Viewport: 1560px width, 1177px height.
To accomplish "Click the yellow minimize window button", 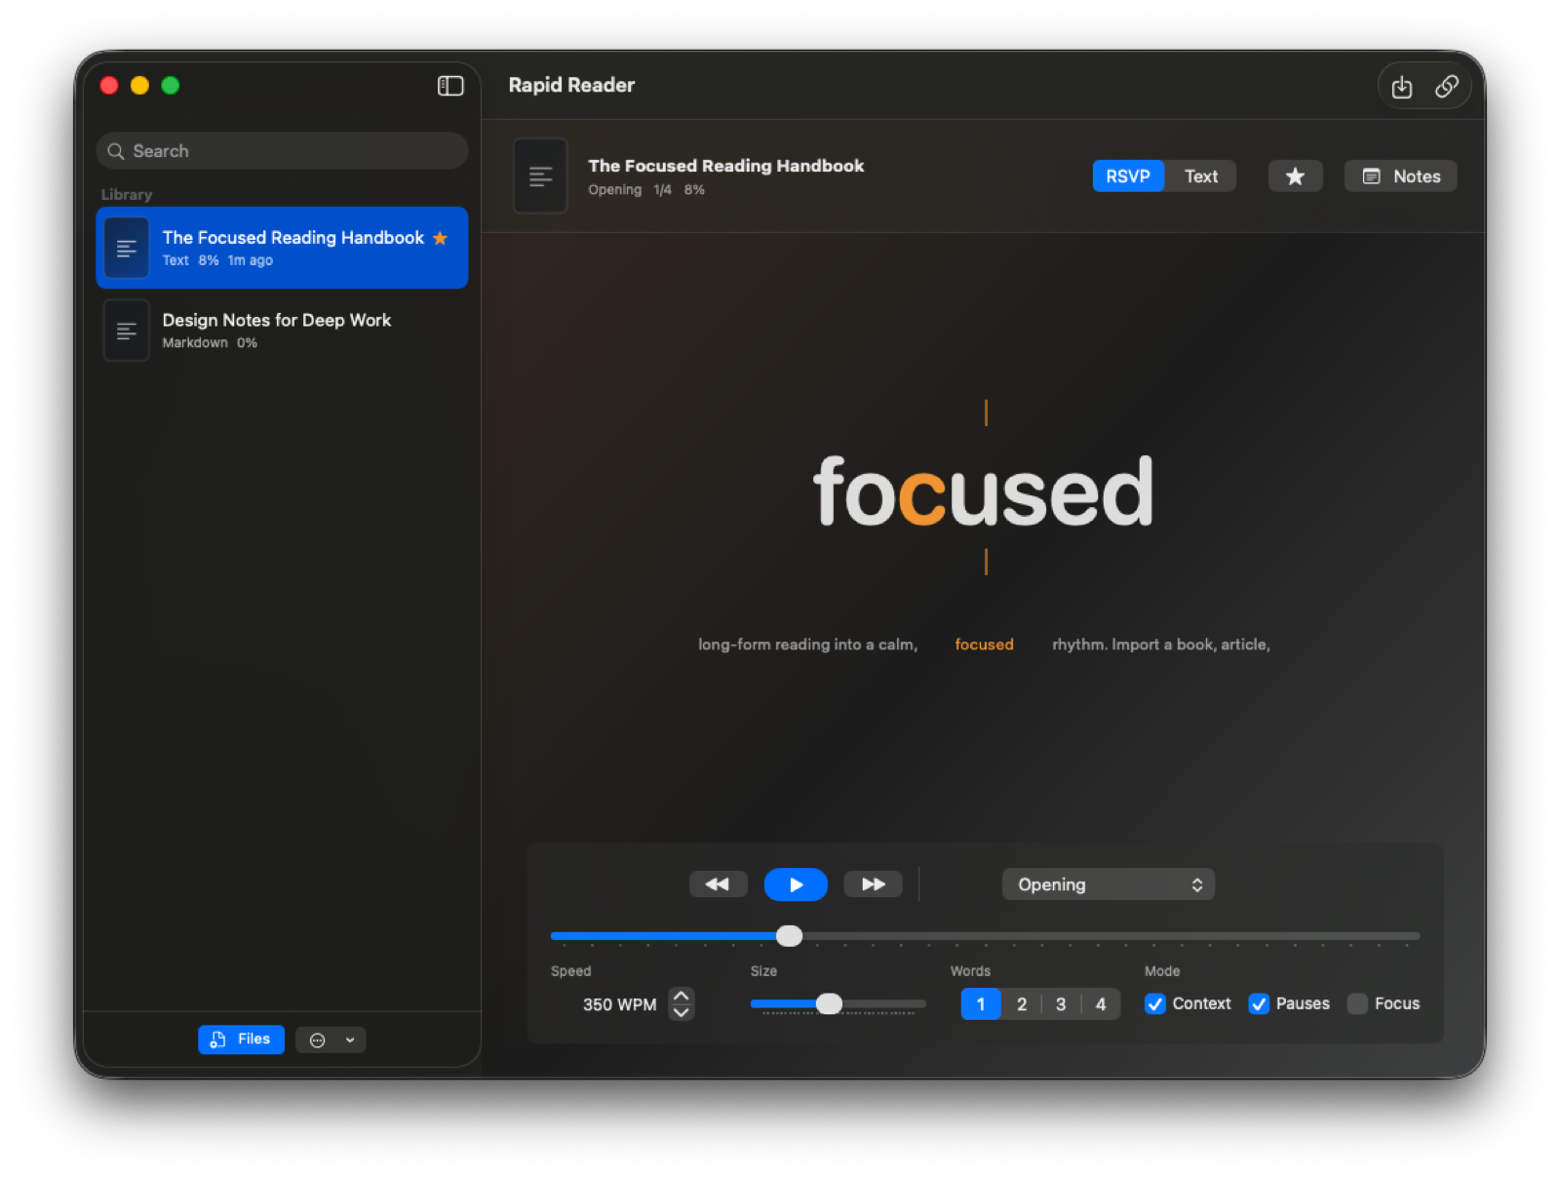I will (x=139, y=86).
